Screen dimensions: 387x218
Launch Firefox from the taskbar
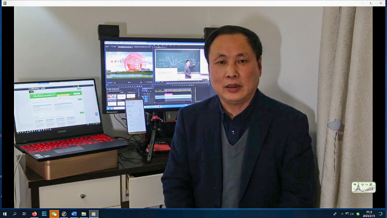click(x=34, y=214)
